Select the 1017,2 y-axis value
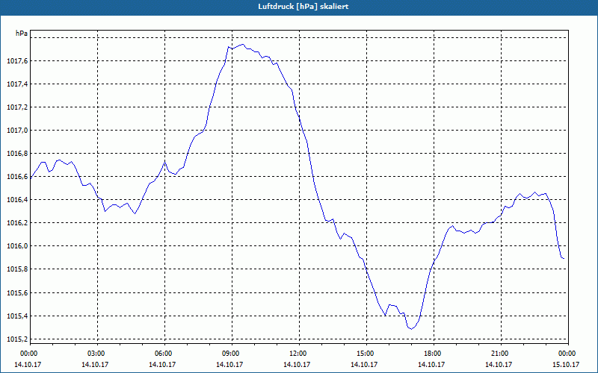 click(x=17, y=107)
